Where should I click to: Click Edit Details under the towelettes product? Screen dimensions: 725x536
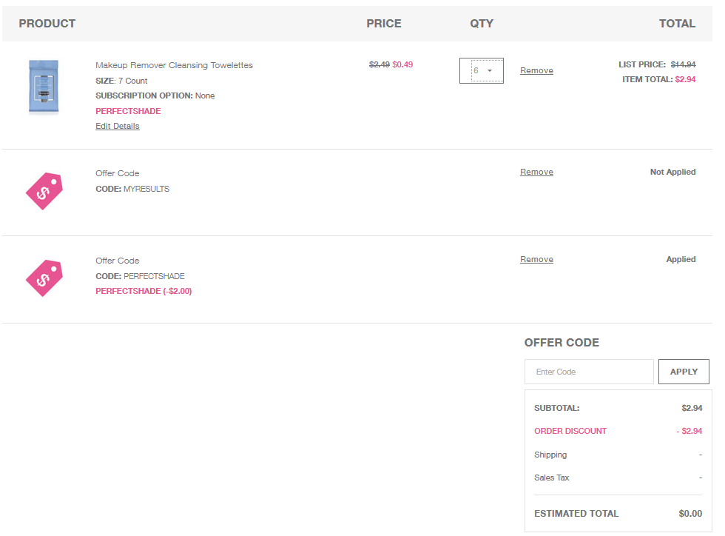pos(118,126)
